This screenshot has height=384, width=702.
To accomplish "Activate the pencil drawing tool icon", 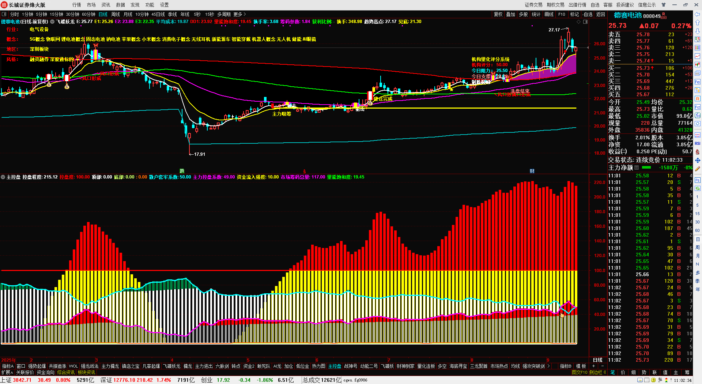I will tap(698, 169).
